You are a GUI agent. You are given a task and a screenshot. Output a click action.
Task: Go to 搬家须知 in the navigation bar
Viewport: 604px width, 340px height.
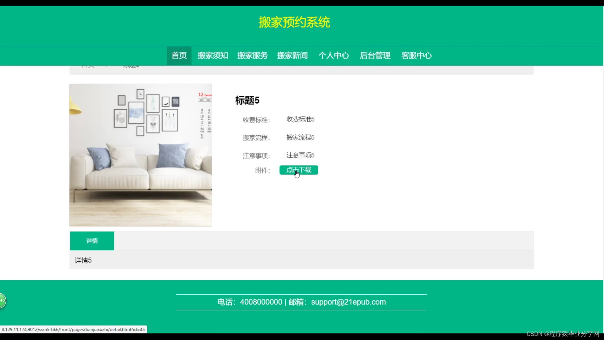coord(213,55)
